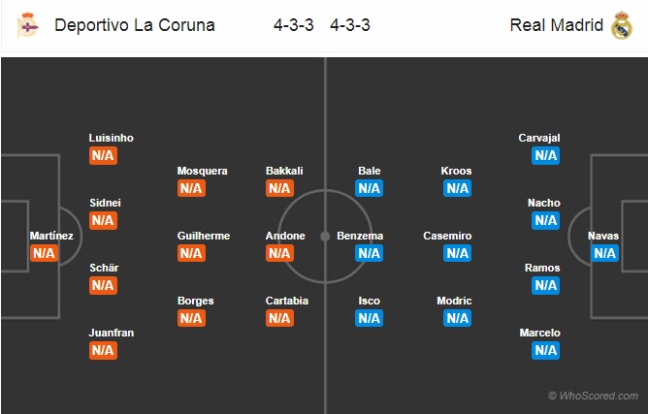Select the Juanfran N/A rating badge
This screenshot has height=414, width=648.
coord(103,351)
